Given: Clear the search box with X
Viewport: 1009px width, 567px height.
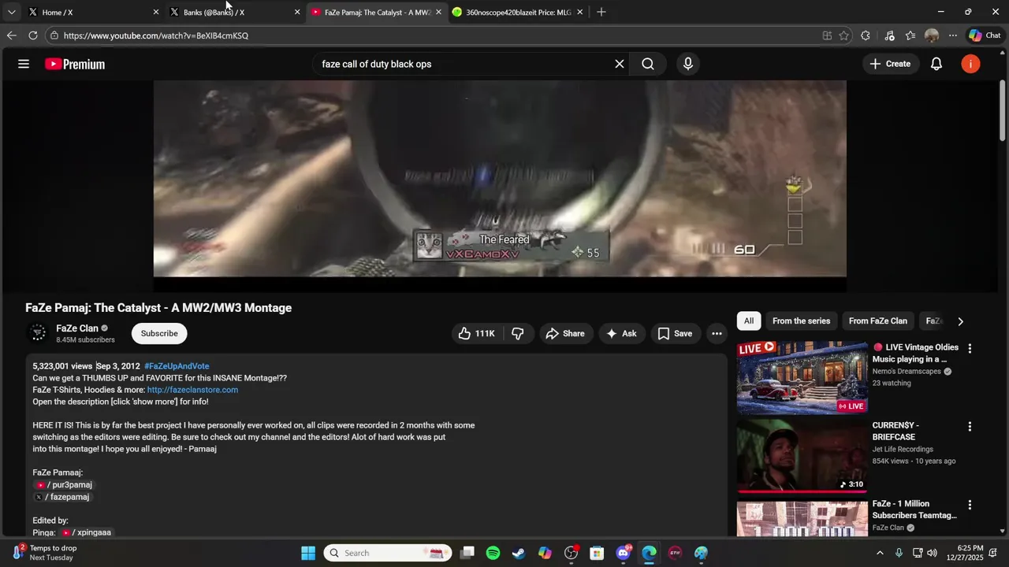Looking at the screenshot, I should 620,64.
